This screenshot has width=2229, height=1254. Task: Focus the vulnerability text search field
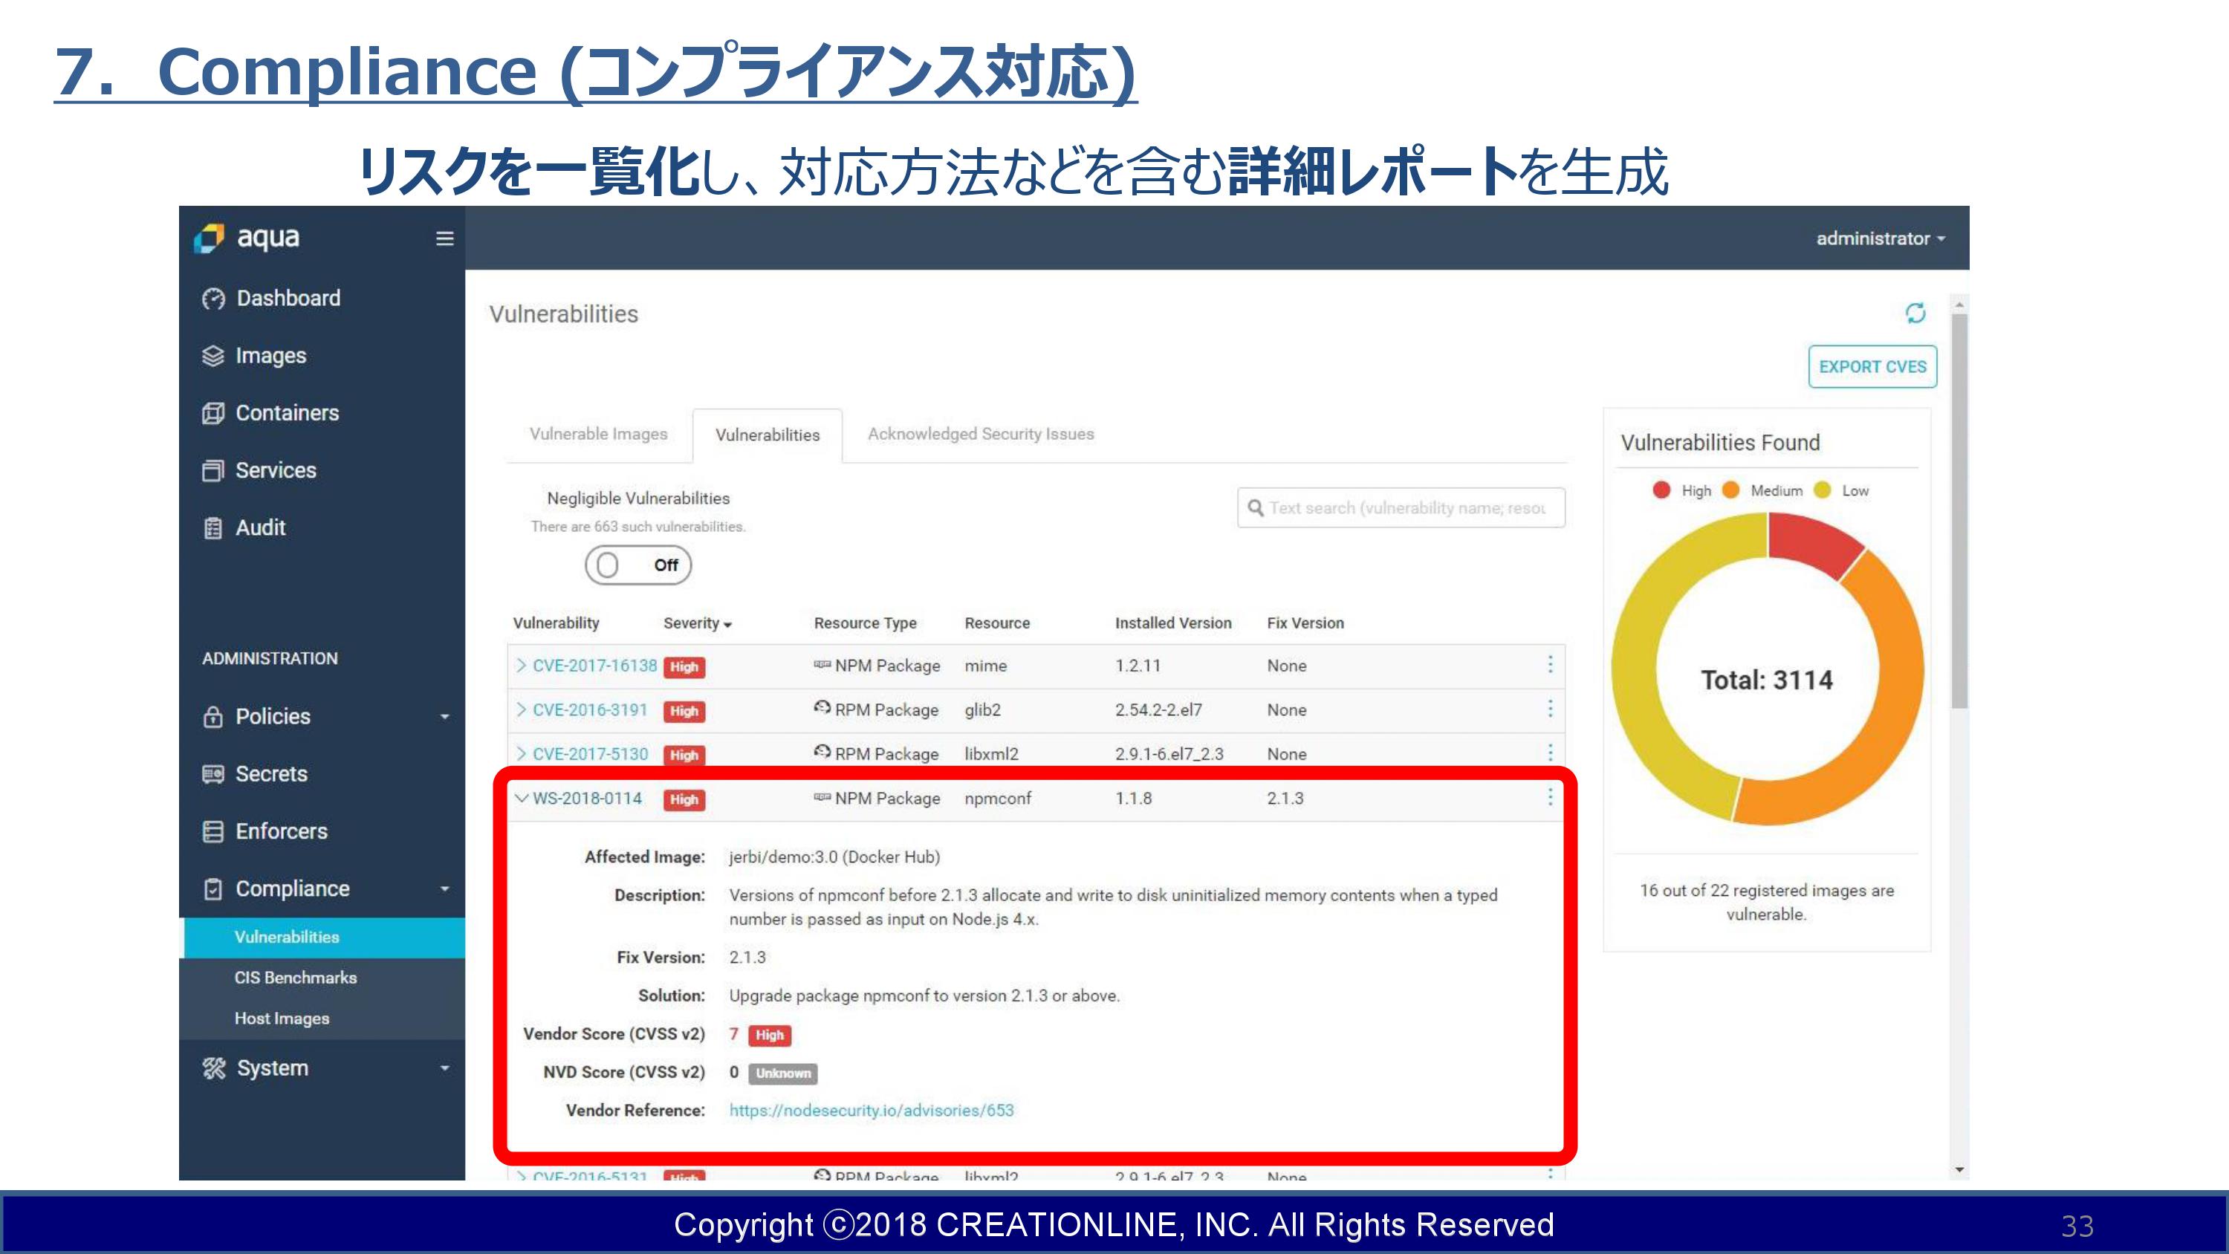pyautogui.click(x=1401, y=507)
